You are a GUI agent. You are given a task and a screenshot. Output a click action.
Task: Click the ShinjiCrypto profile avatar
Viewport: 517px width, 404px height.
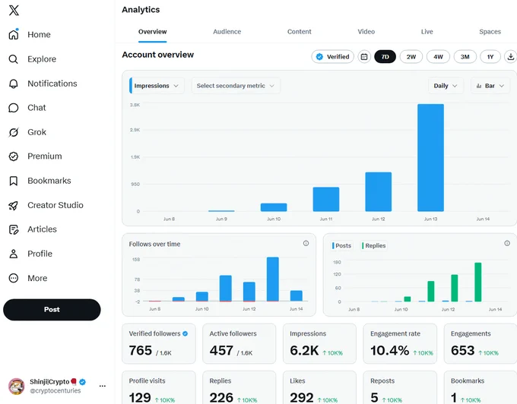[x=16, y=387]
